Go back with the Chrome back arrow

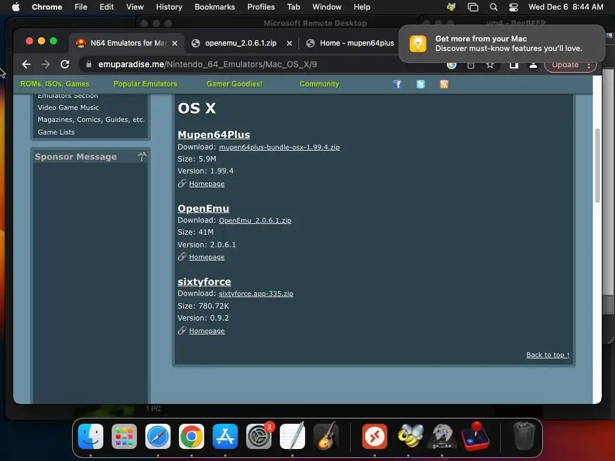[x=26, y=64]
